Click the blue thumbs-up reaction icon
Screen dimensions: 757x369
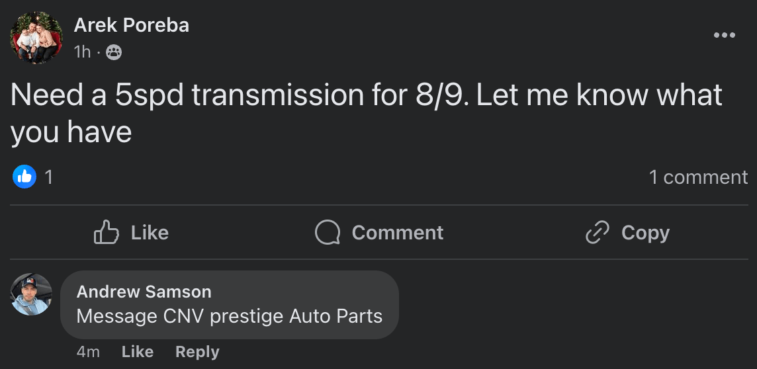click(24, 177)
